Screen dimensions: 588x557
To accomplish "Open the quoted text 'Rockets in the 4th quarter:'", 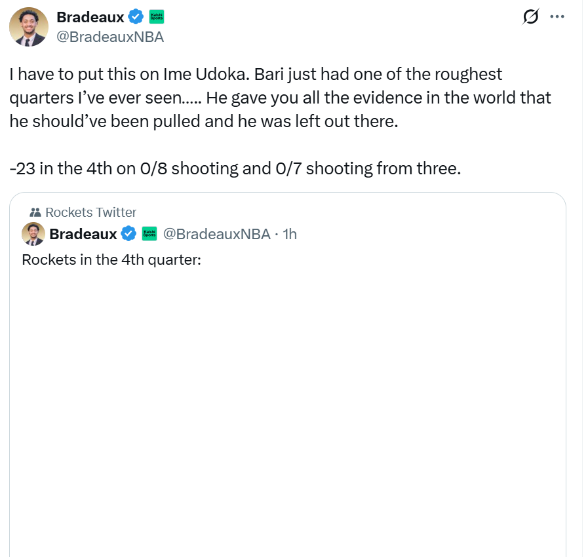I will [111, 259].
